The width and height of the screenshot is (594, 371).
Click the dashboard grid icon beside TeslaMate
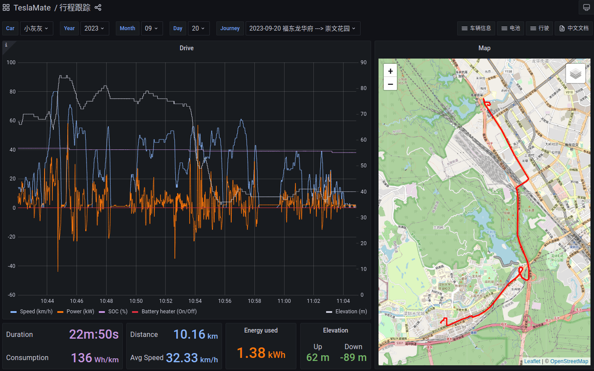point(6,7)
